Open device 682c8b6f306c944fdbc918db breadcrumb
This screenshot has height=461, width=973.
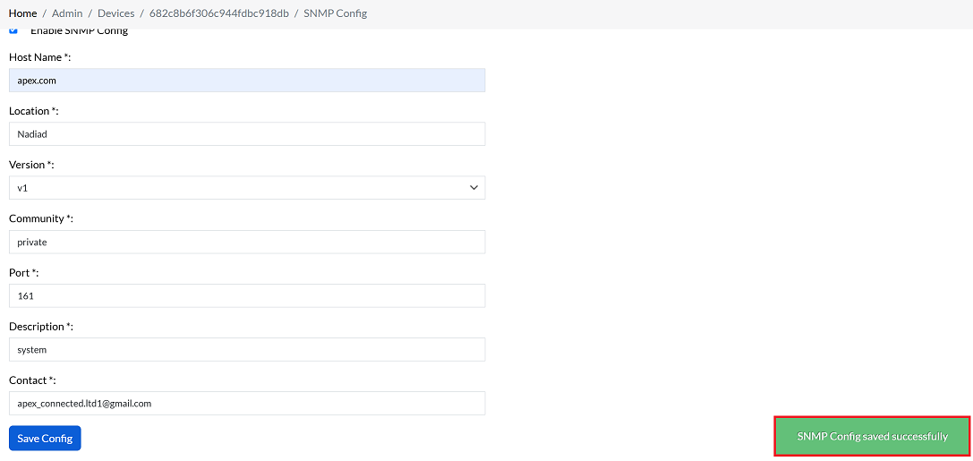[x=218, y=13]
